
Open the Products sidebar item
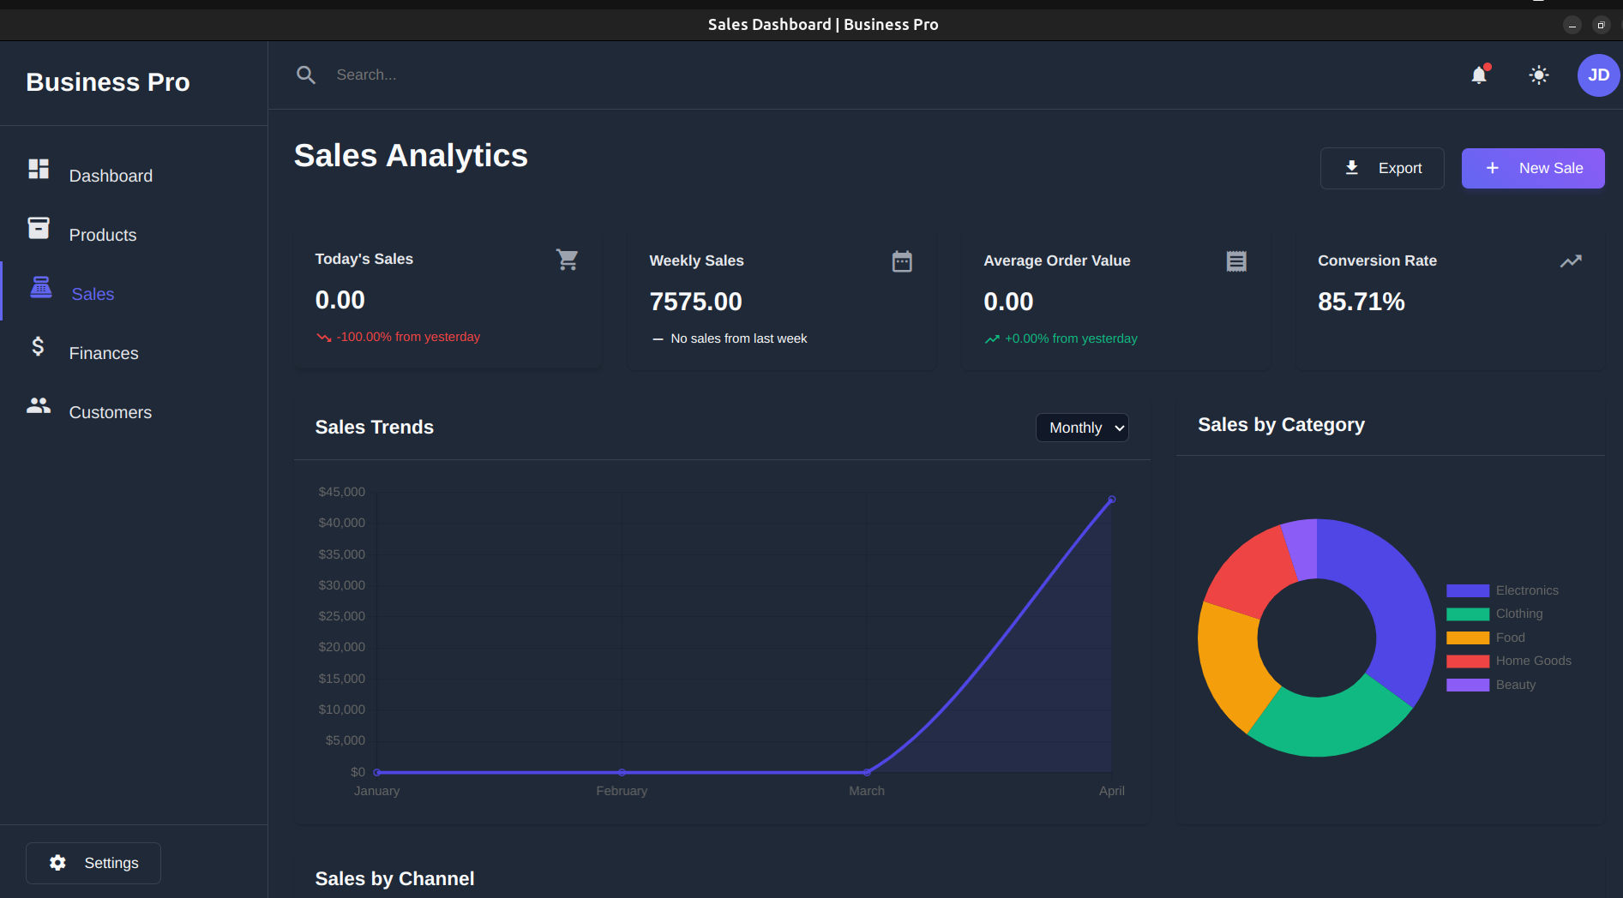click(102, 235)
